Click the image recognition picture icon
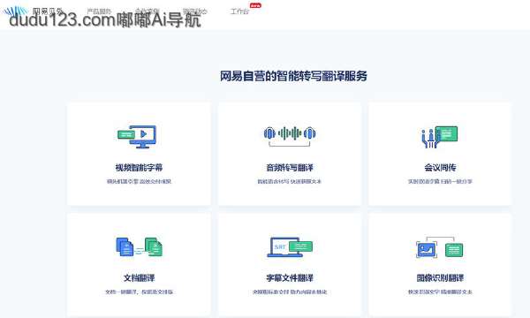Screen dimensions: 530x318 click(440, 247)
